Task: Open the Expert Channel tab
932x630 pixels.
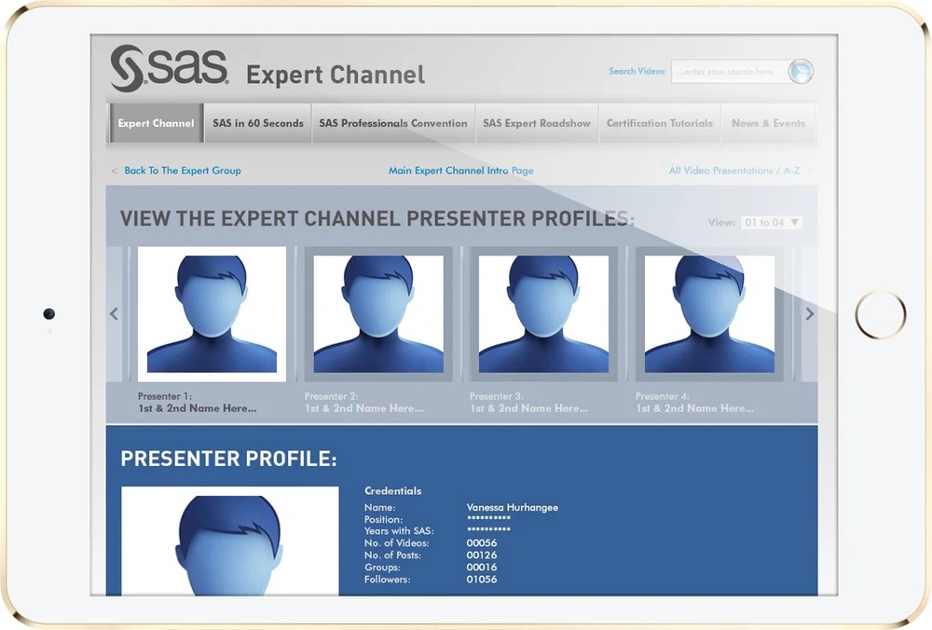Action: pos(156,123)
